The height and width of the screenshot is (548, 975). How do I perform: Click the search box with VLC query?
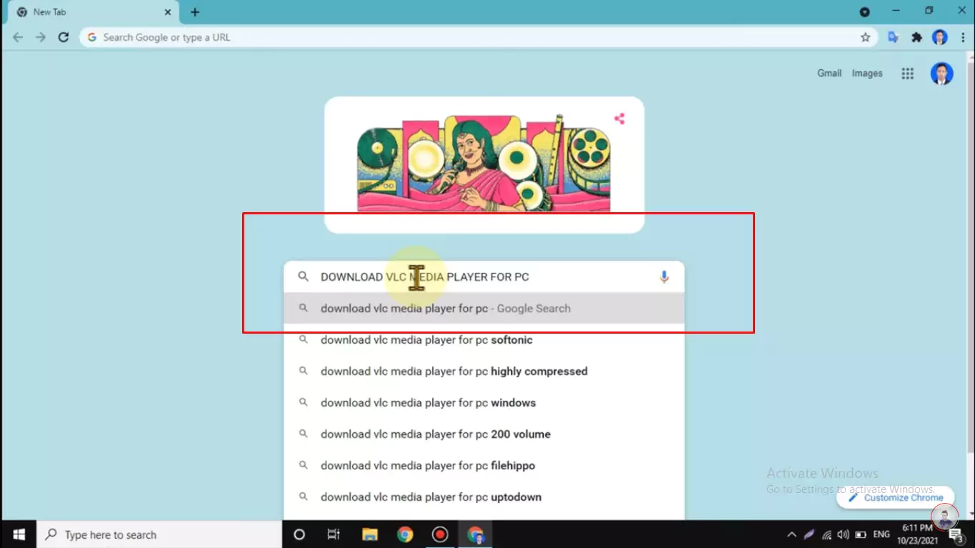[x=484, y=277]
